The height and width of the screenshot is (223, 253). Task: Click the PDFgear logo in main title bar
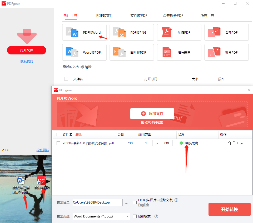[x=3, y=3]
